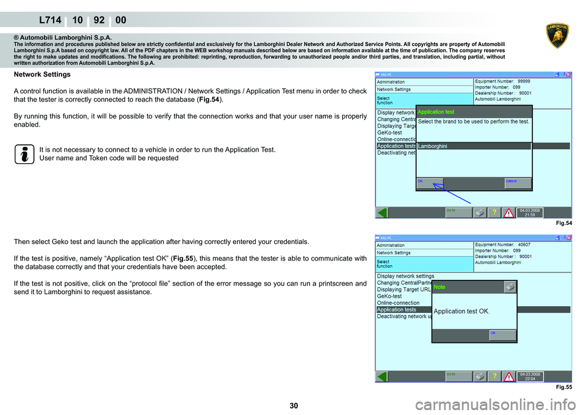The height and width of the screenshot is (415, 586).
Task: Select 'Online-connectio' entry in Fig.54 list
Action: tap(396, 139)
